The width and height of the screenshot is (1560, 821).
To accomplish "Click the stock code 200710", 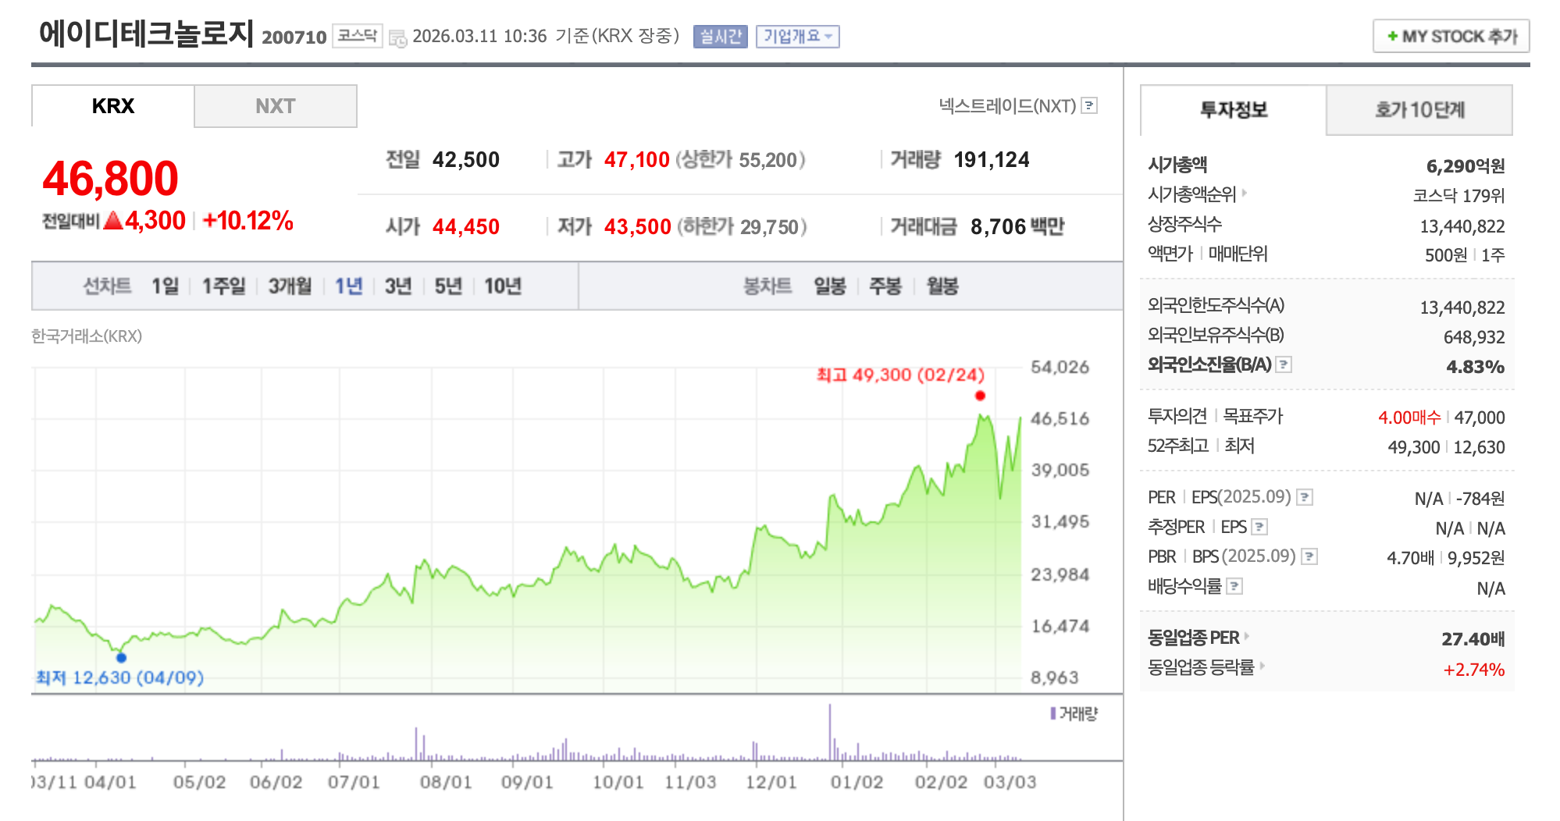I will click(294, 37).
